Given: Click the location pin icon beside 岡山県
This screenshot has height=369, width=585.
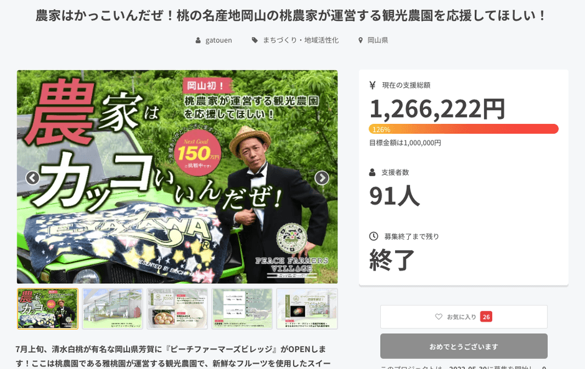Looking at the screenshot, I should (360, 40).
